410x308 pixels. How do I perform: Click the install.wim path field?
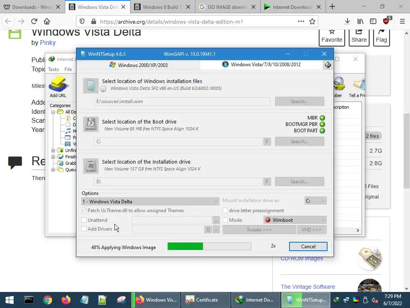(182, 101)
